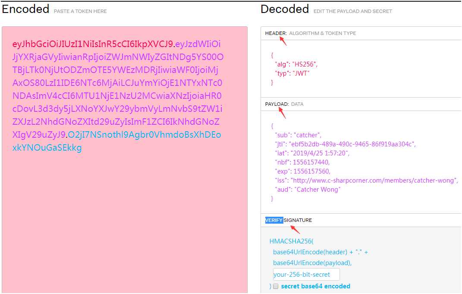
Task: Click inside the pink encoded token box
Action: coord(125,160)
